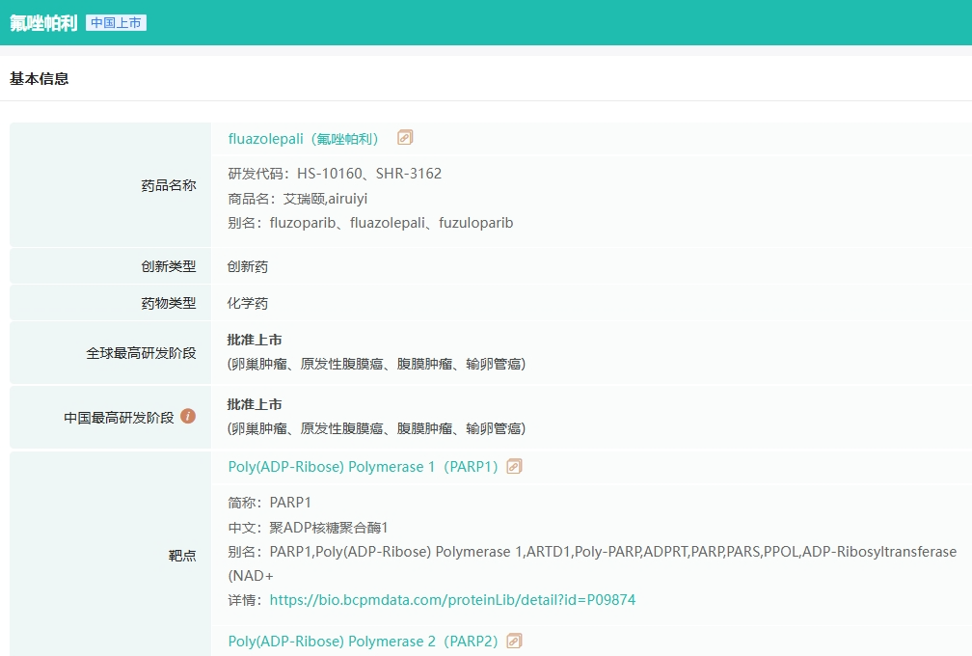Click the link icon after the PARP2 title
The height and width of the screenshot is (656, 972).
pos(514,642)
